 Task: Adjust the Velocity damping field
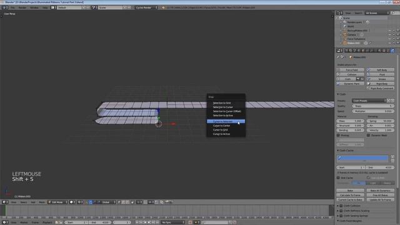tap(381, 130)
